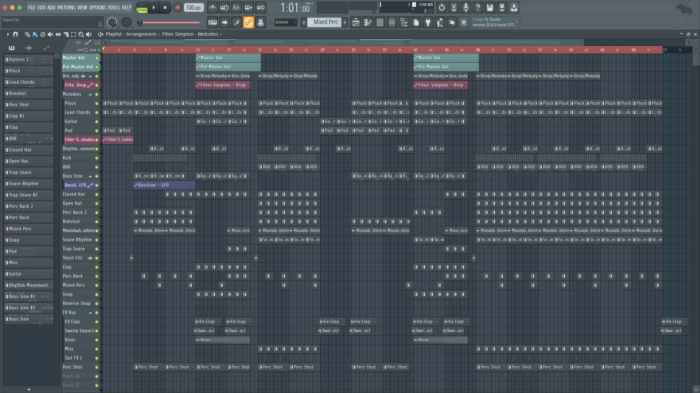Toggle the loop recording icon
This screenshot has height=393, width=700.
tap(261, 7)
